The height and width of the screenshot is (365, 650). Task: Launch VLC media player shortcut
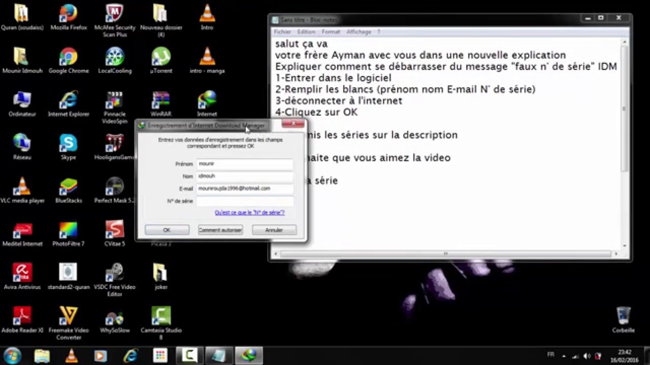[22, 190]
